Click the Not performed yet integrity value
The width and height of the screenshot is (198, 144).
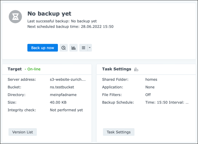[x=67, y=110]
